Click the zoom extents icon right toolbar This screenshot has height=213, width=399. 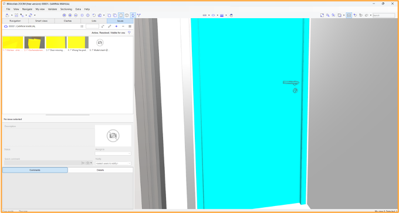click(x=322, y=15)
